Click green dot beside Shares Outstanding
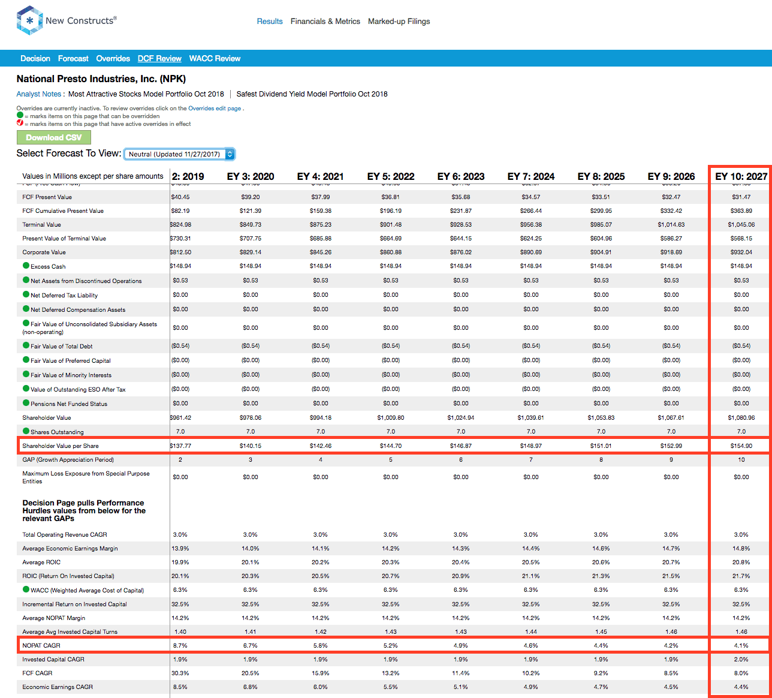The height and width of the screenshot is (698, 772). [x=26, y=431]
